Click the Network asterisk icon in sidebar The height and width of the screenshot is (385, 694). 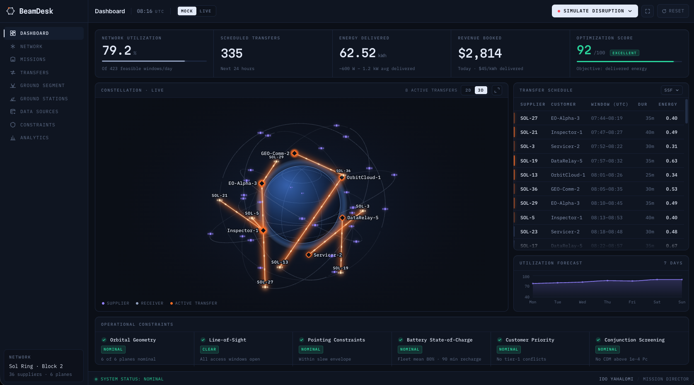tap(13, 46)
